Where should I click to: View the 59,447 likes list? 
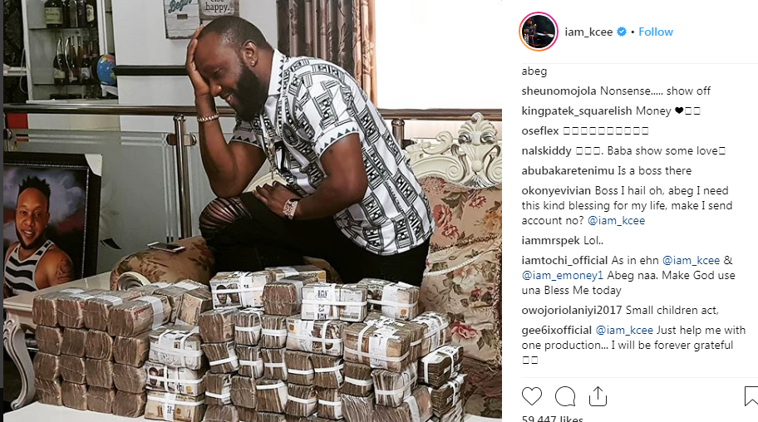pyautogui.click(x=553, y=419)
